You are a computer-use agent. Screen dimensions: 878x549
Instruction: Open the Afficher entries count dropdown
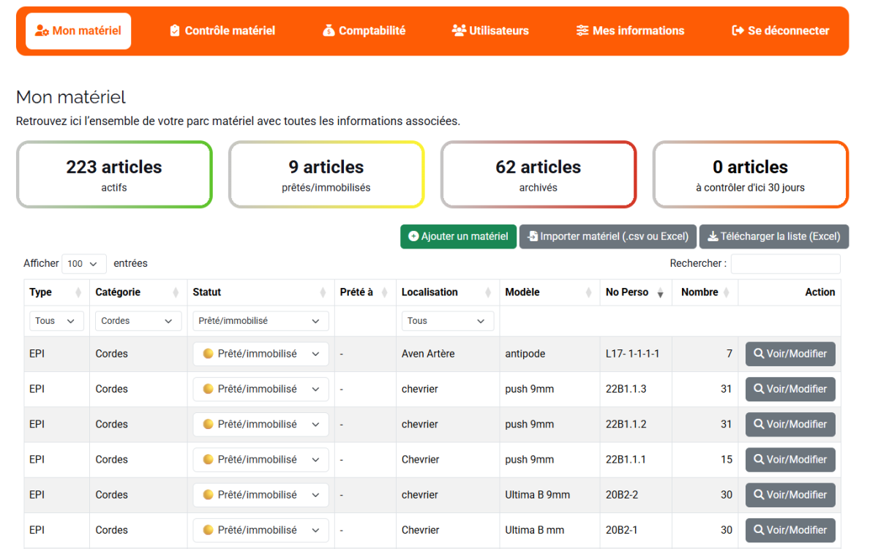[x=84, y=264]
